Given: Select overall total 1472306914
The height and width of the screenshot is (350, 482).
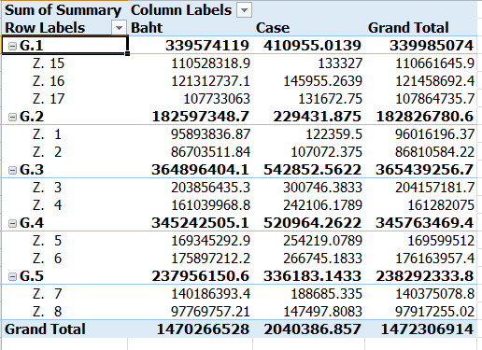Looking at the screenshot, I should click(x=427, y=329).
